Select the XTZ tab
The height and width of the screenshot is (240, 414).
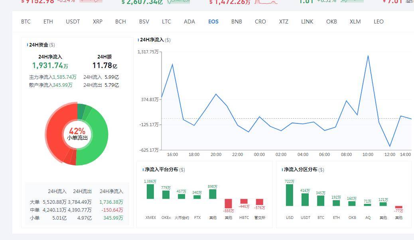[x=284, y=21]
